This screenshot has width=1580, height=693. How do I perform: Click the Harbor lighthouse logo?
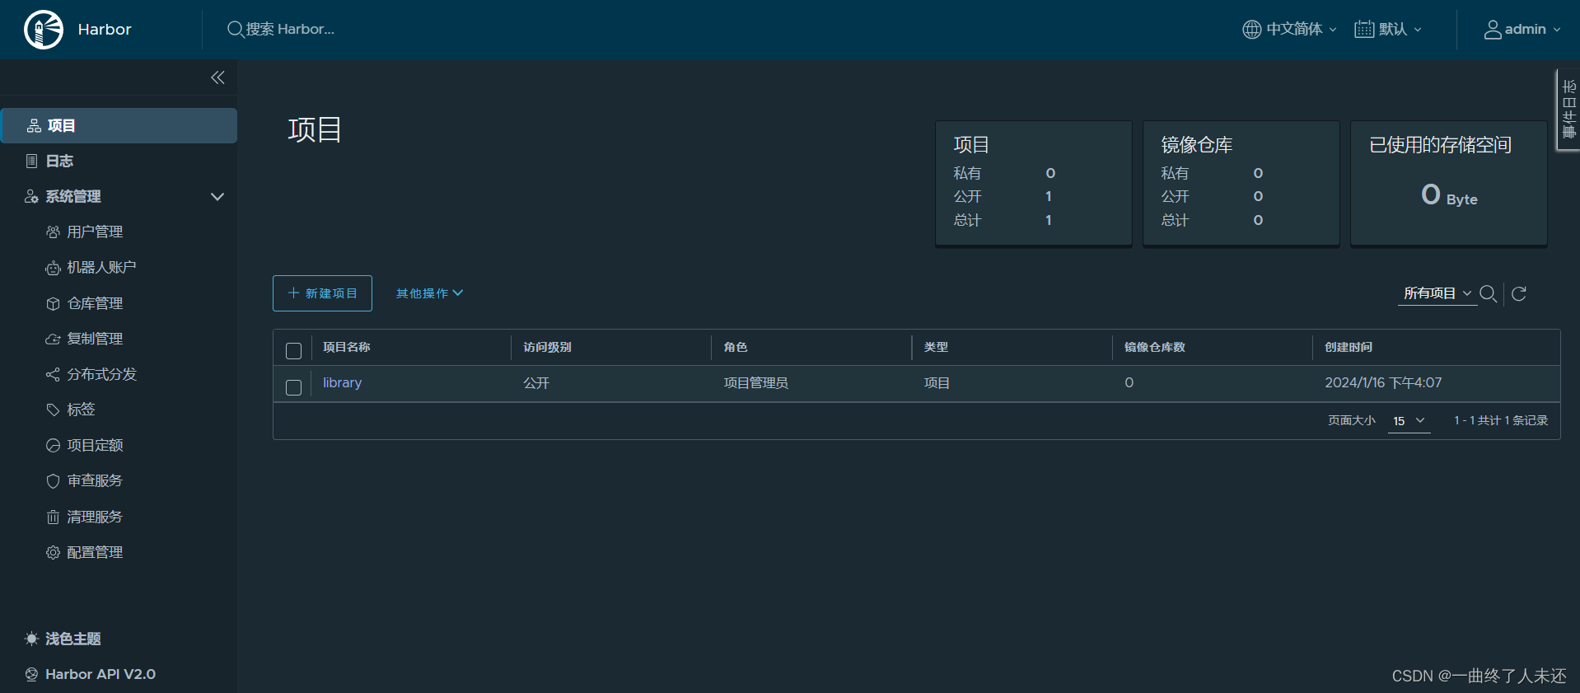click(x=44, y=30)
